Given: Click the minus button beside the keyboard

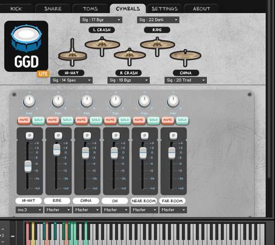Looking at the screenshot, I should click(x=13, y=236).
